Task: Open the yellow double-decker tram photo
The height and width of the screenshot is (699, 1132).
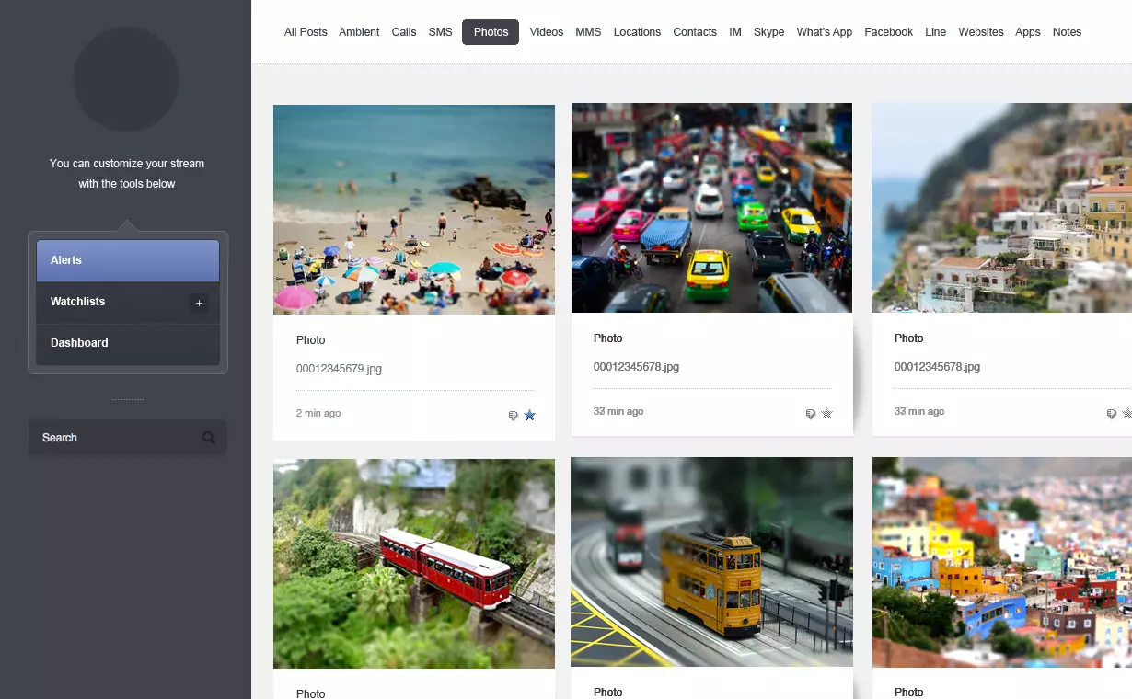Action: 711,562
